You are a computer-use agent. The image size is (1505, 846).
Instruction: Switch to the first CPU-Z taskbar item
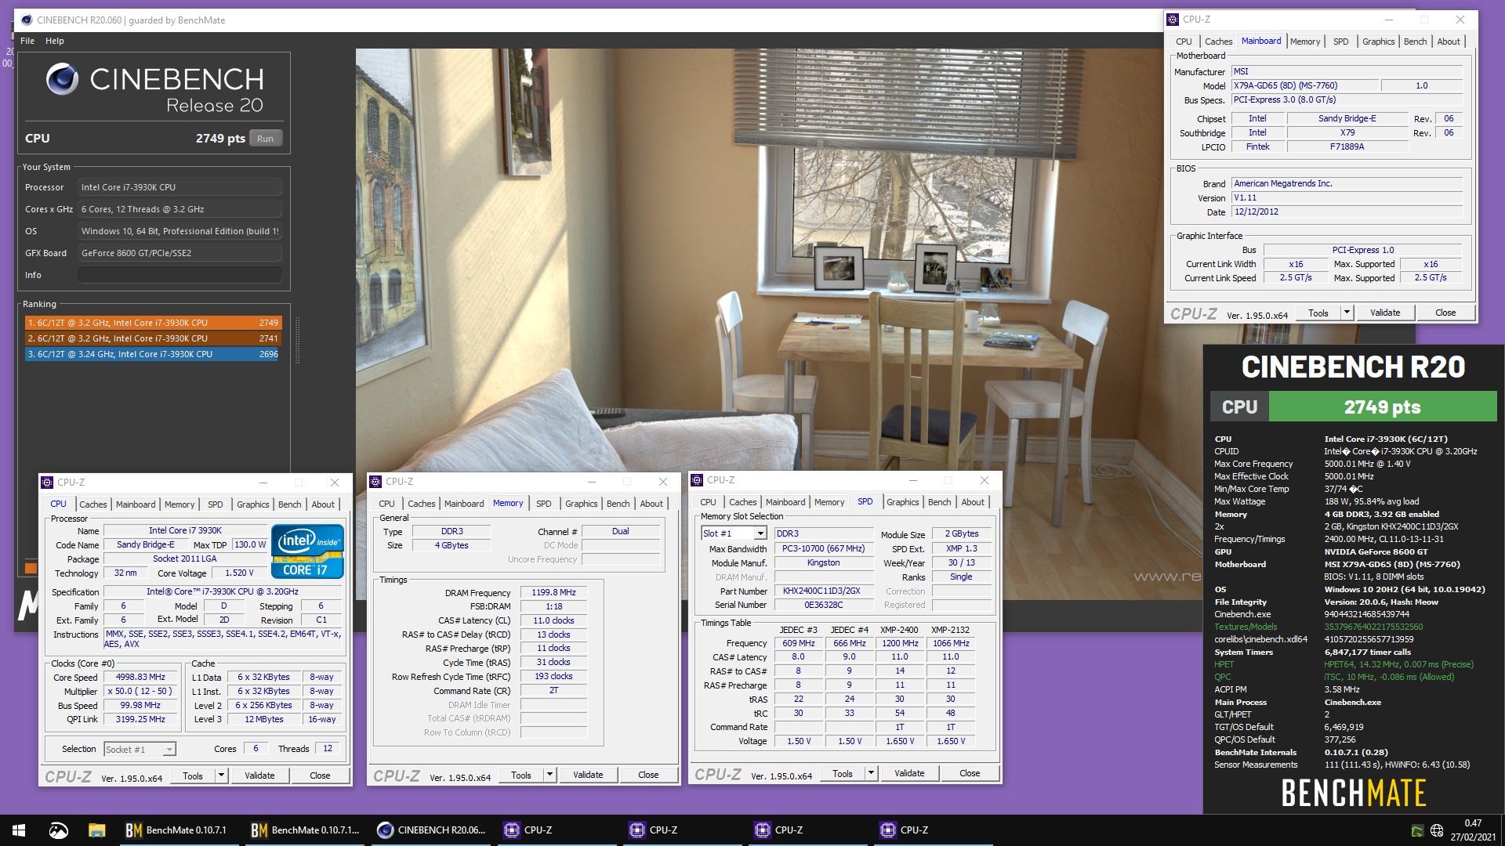click(x=559, y=830)
